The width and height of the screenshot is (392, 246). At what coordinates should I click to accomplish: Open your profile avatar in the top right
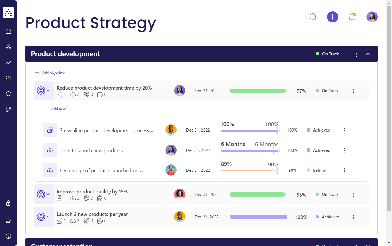[372, 17]
